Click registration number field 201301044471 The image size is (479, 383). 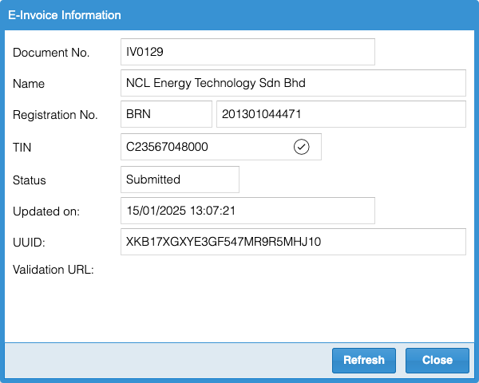(341, 114)
